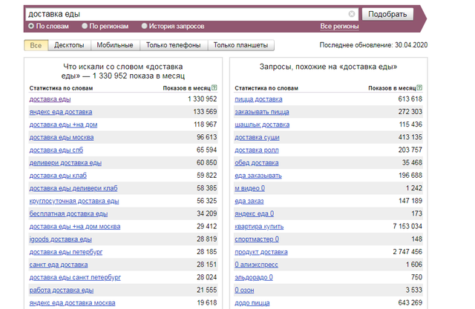Viewport: 475px width, 309px height.
Task: Switch to the 'Только телефоны' tab
Action: pyautogui.click(x=173, y=45)
